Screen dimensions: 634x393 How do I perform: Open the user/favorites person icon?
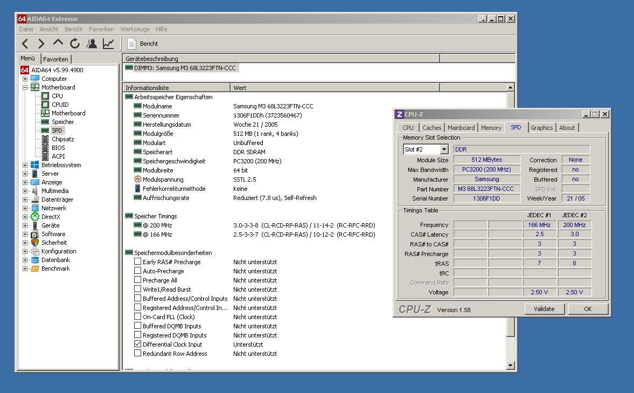[x=92, y=43]
